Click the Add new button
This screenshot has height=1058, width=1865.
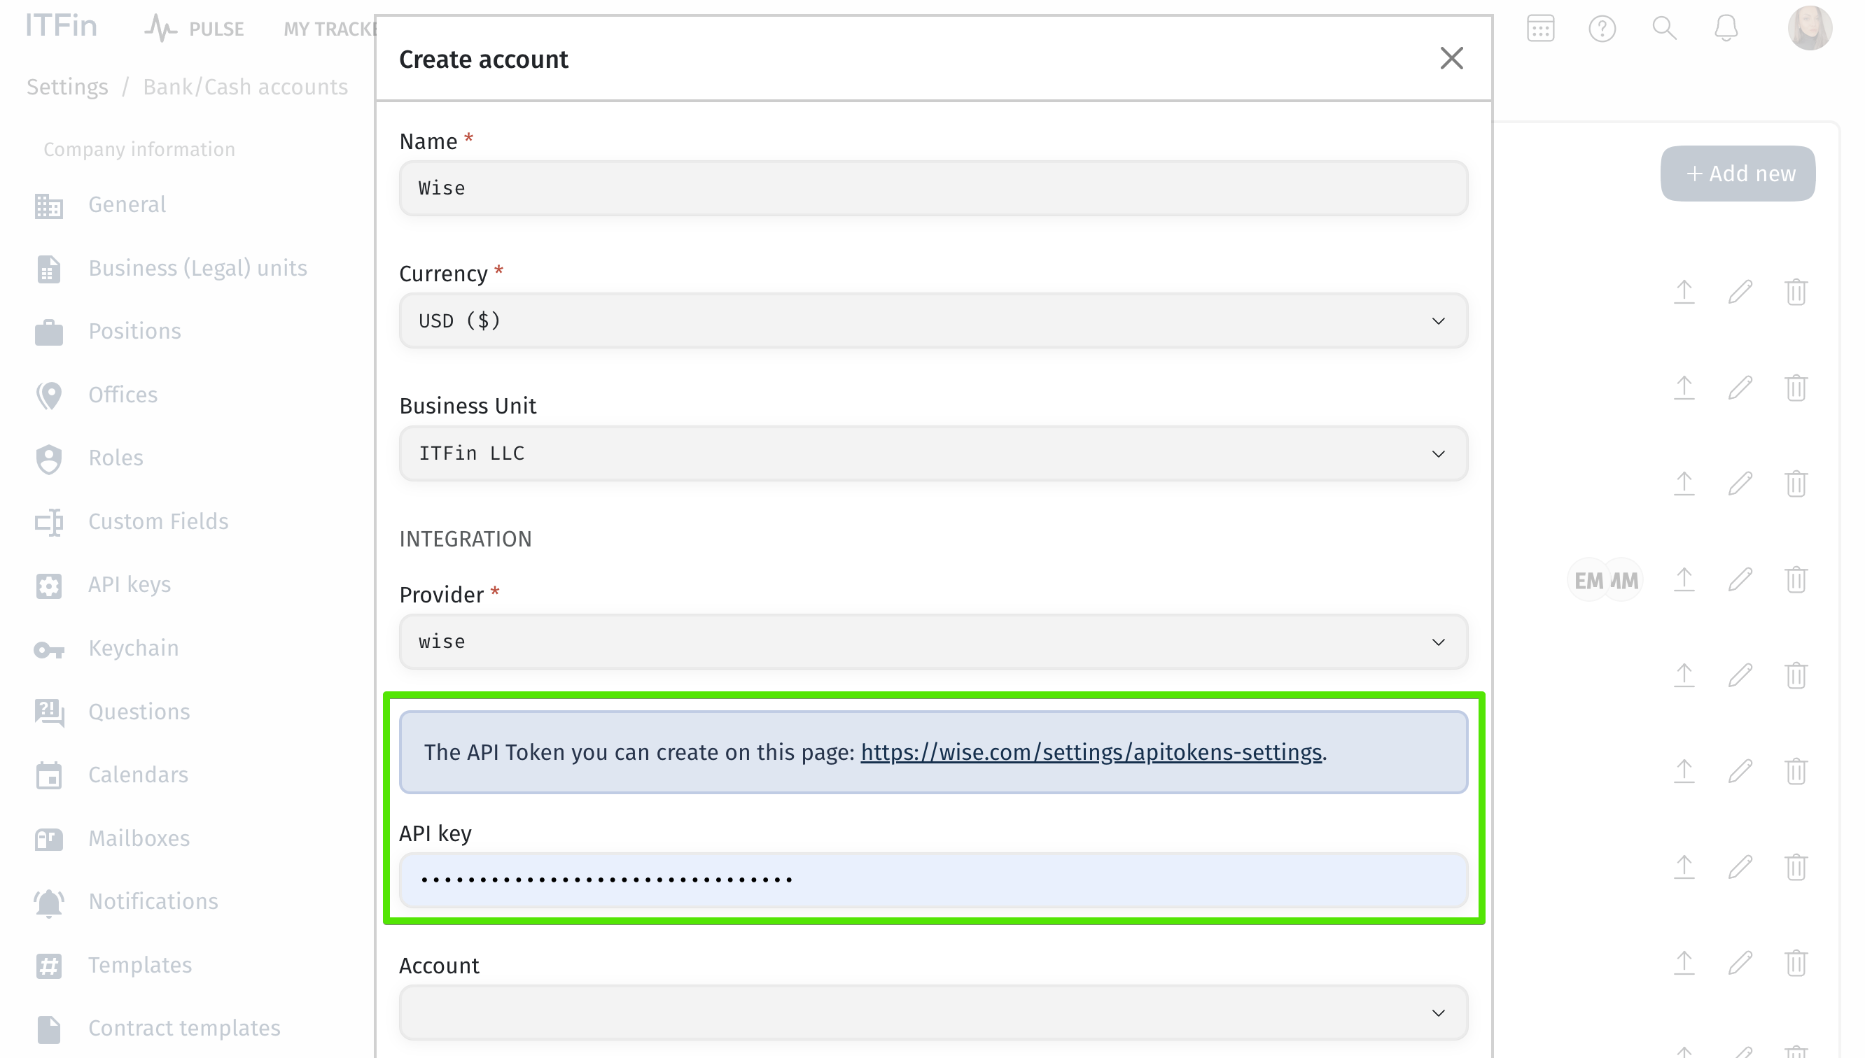pyautogui.click(x=1737, y=173)
